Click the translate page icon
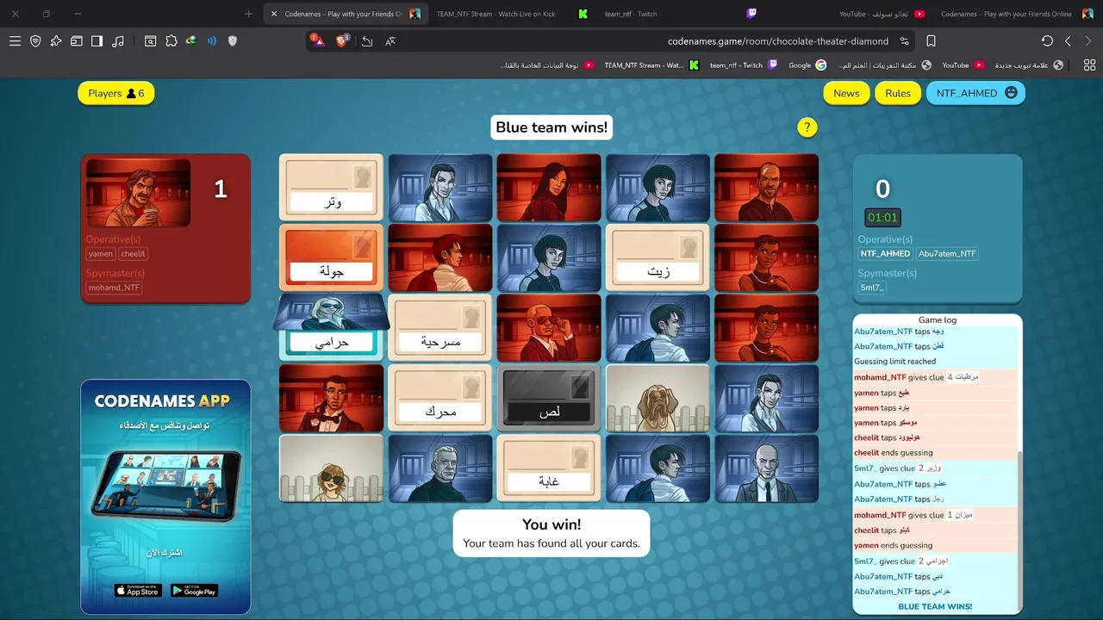Image resolution: width=1103 pixels, height=620 pixels. pyautogui.click(x=391, y=41)
